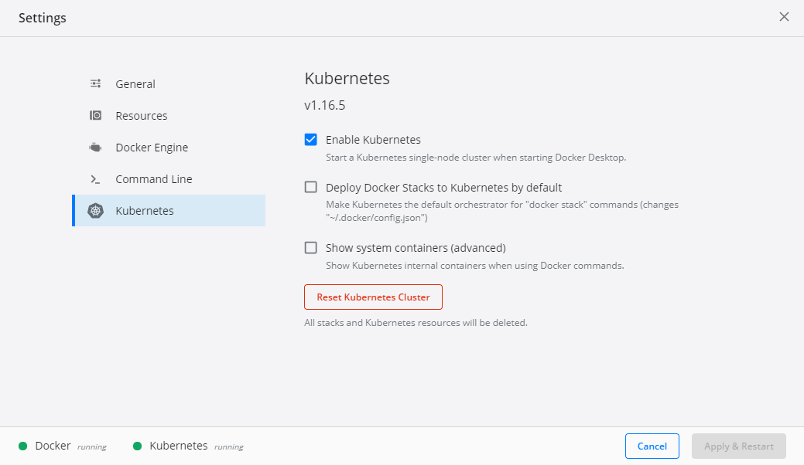Go to Docker Engine settings
Screen dimensions: 804x465
point(152,148)
